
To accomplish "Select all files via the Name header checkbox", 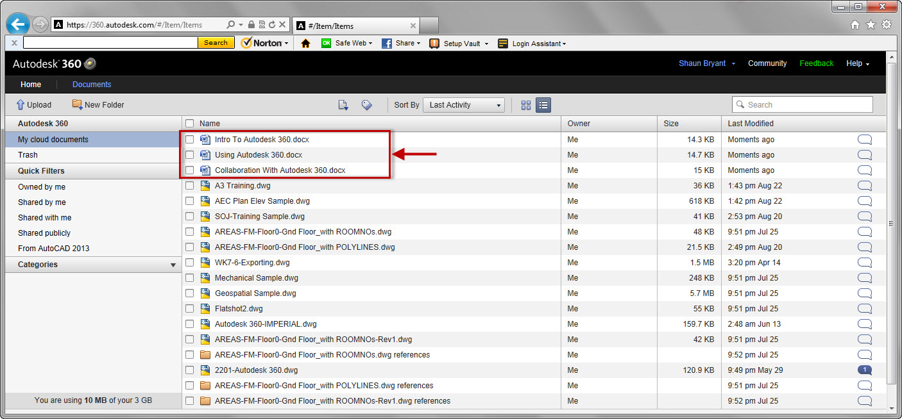I will [x=189, y=123].
